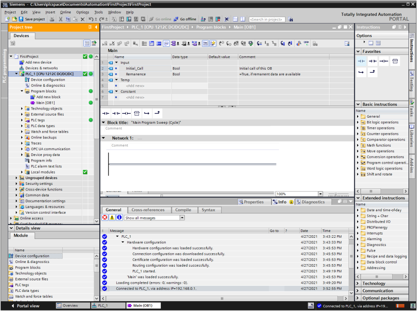This screenshot has width=417, height=311.
Task: Open the Online menu
Action: click(x=65, y=12)
